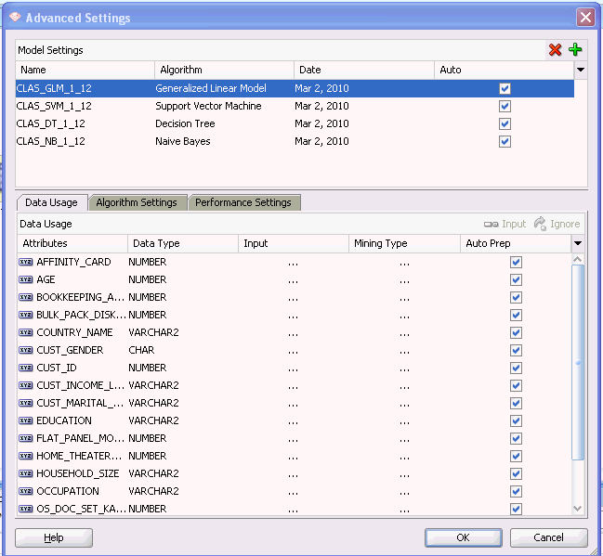Click the attributes scroll up arrow
Image resolution: width=603 pixels, height=556 pixels.
578,259
